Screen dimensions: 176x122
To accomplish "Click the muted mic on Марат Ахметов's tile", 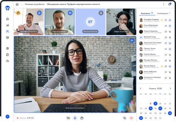I will pyautogui.click(x=132, y=13).
